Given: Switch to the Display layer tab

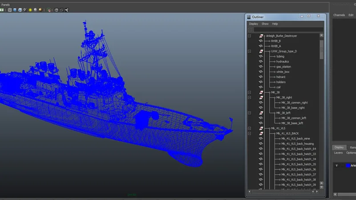Looking at the screenshot, I should [339, 148].
